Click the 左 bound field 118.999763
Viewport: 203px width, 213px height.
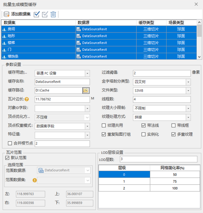click(x=31, y=194)
